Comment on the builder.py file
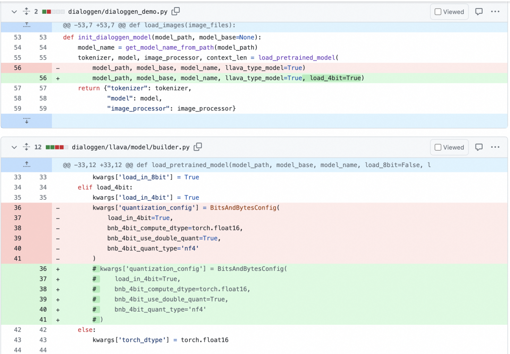Viewport: 510px width, 354px height. click(479, 147)
